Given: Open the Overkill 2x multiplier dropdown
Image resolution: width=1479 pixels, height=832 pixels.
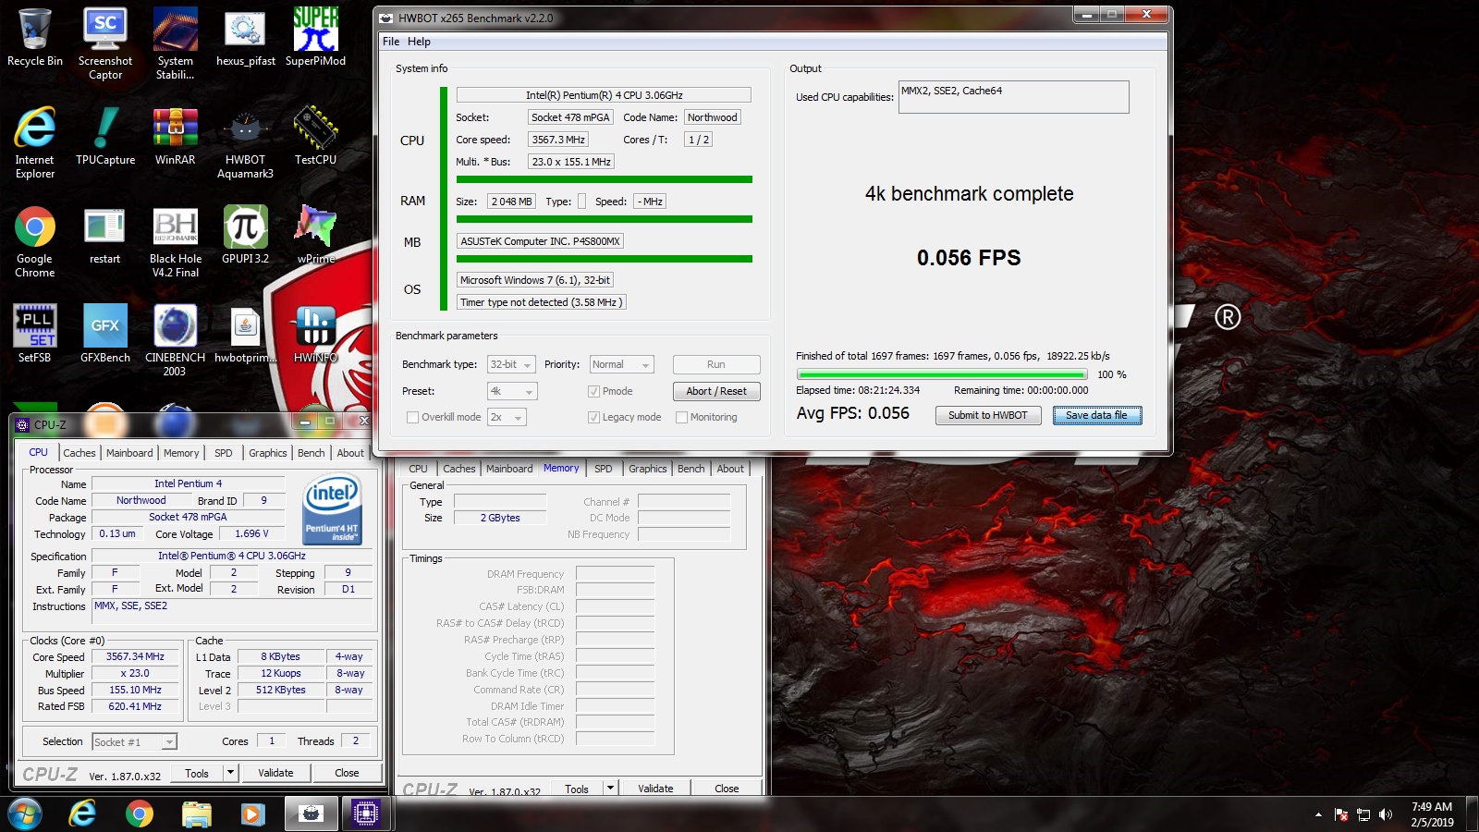Looking at the screenshot, I should 507,417.
